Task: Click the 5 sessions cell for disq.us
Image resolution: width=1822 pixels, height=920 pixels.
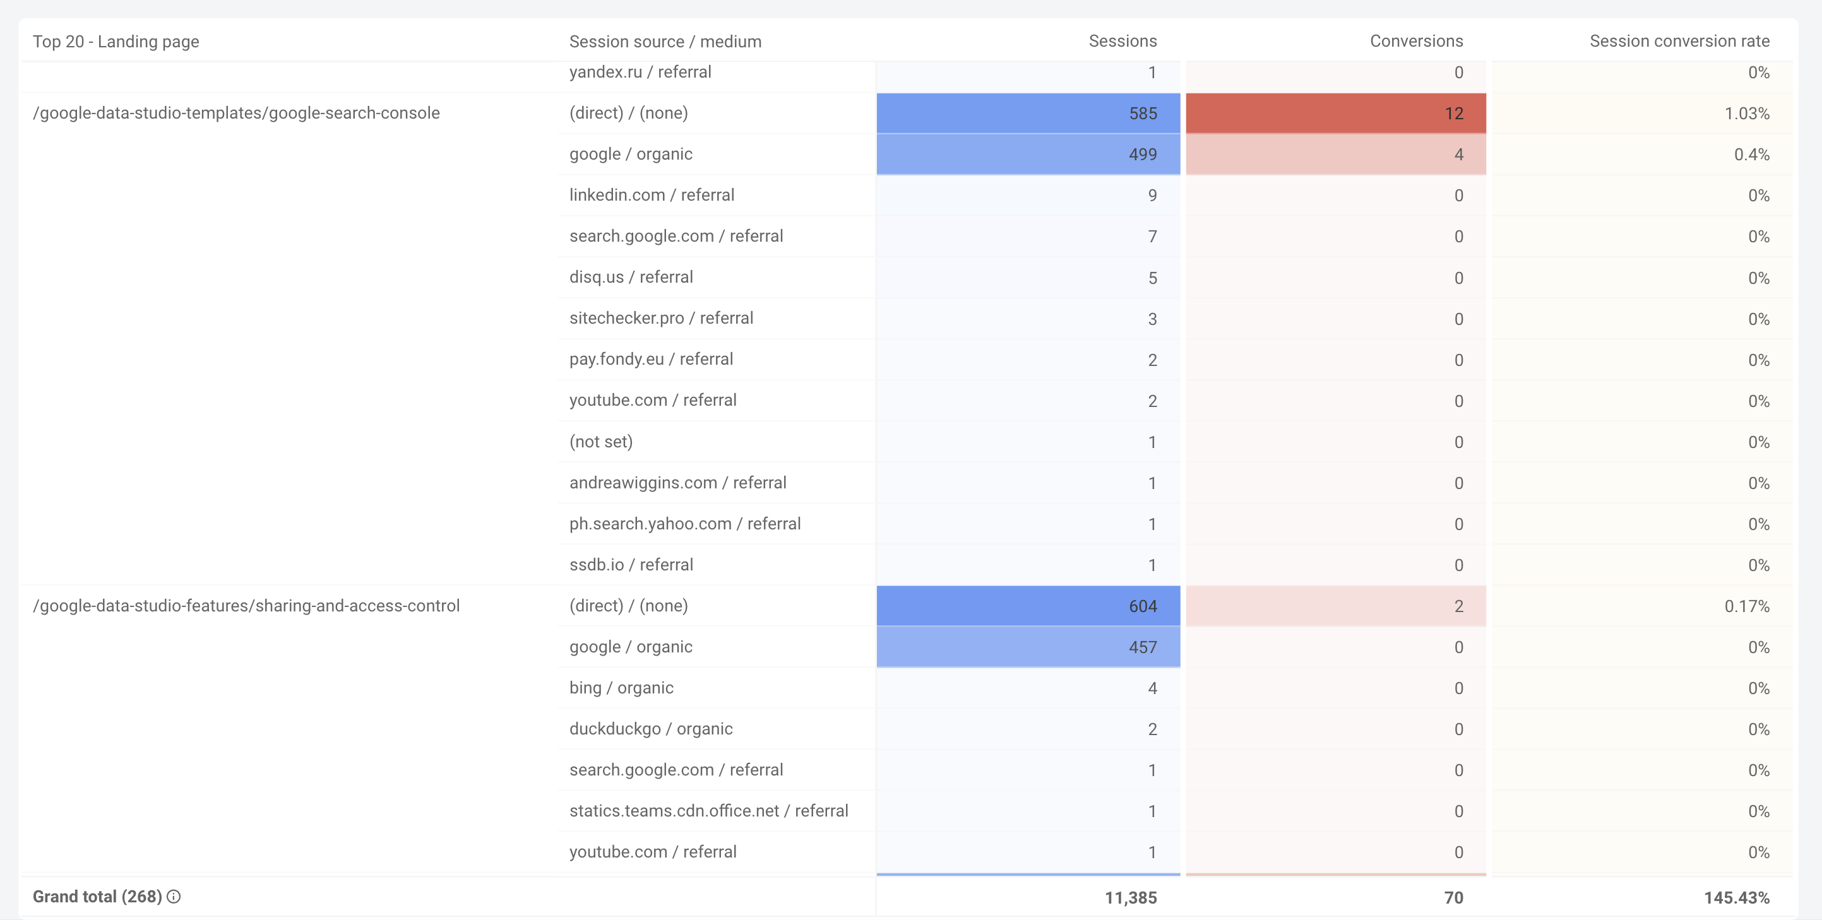Action: click(1028, 278)
